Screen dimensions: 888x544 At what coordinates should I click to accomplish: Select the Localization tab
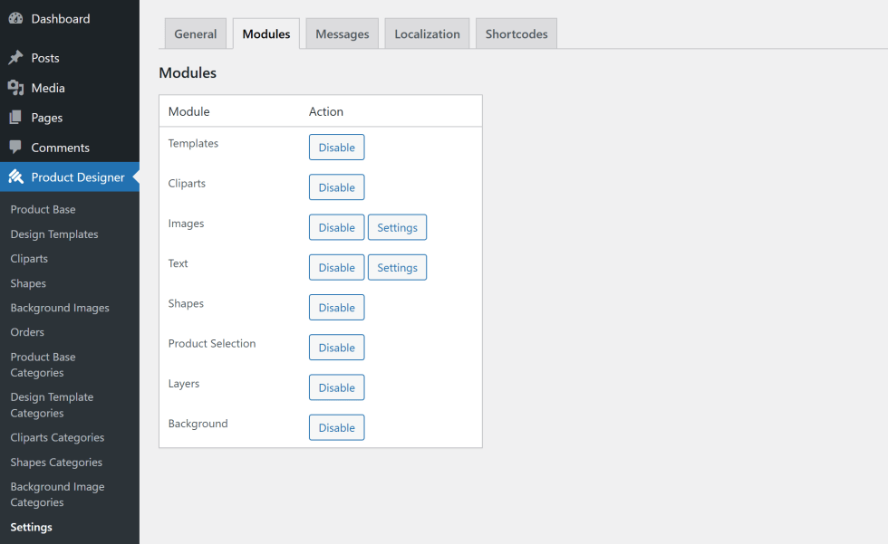pyautogui.click(x=427, y=34)
